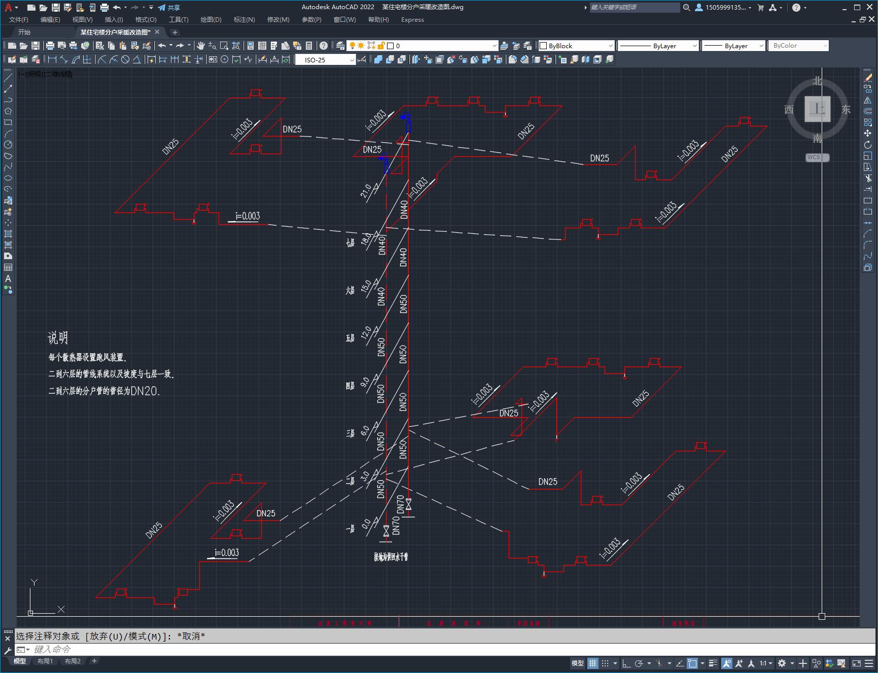This screenshot has height=673, width=878.
Task: Select the Rotate tool on modify toolbar
Action: (x=868, y=145)
